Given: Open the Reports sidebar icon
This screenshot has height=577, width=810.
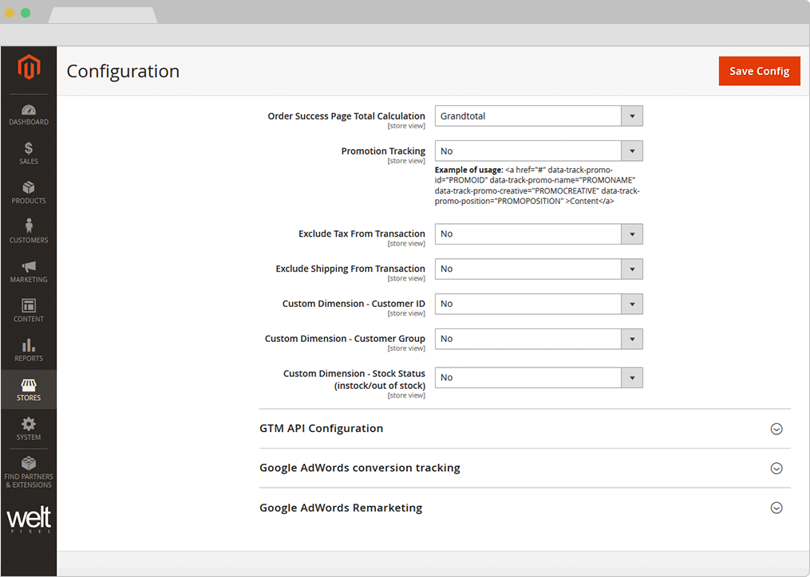Looking at the screenshot, I should pyautogui.click(x=29, y=349).
